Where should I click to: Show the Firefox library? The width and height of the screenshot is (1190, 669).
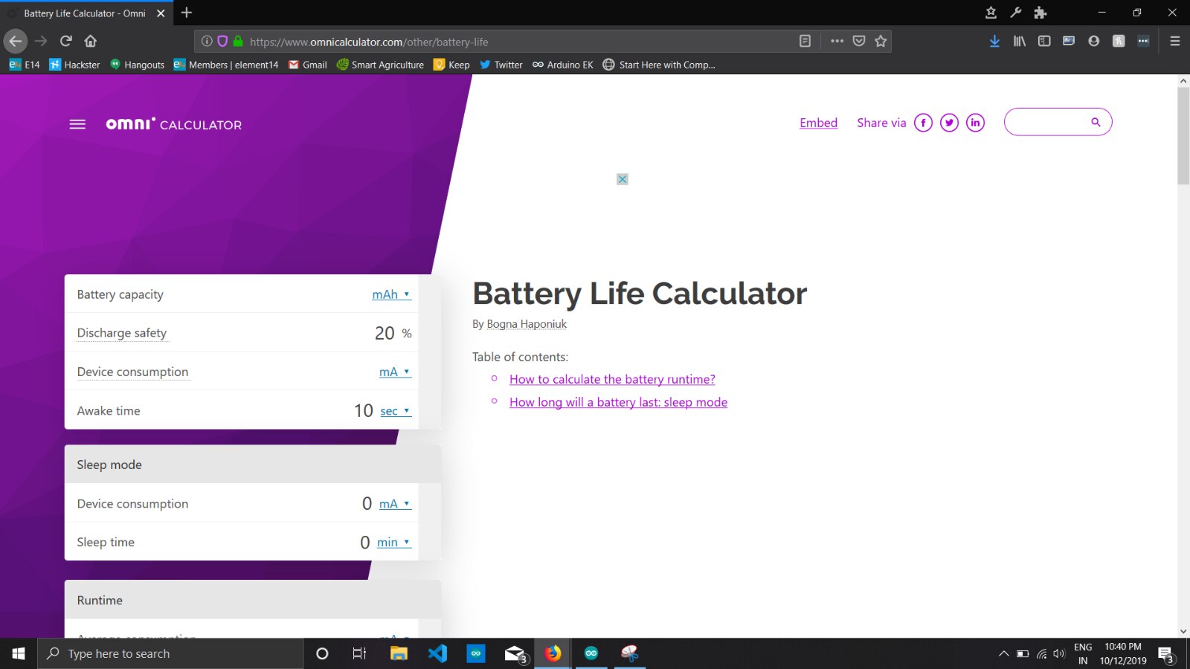[x=1019, y=42]
